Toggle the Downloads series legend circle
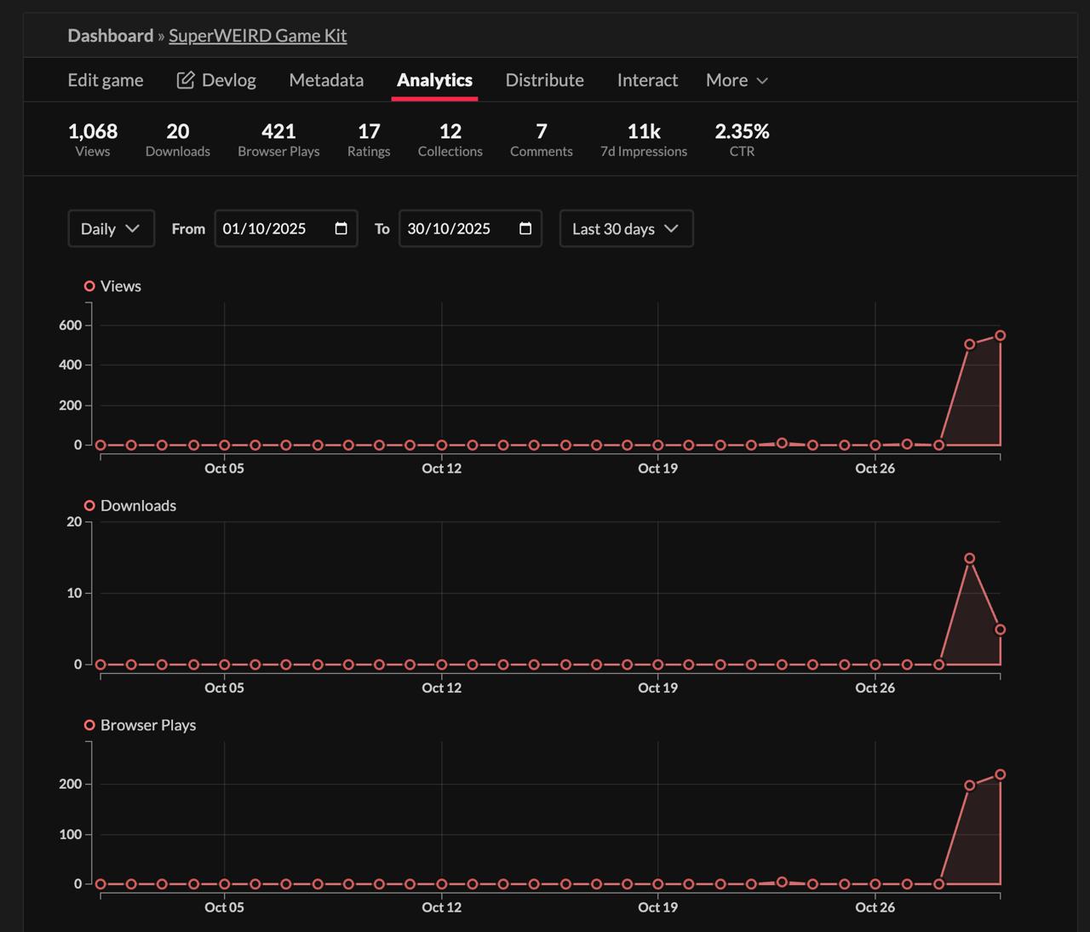The image size is (1090, 932). click(89, 505)
